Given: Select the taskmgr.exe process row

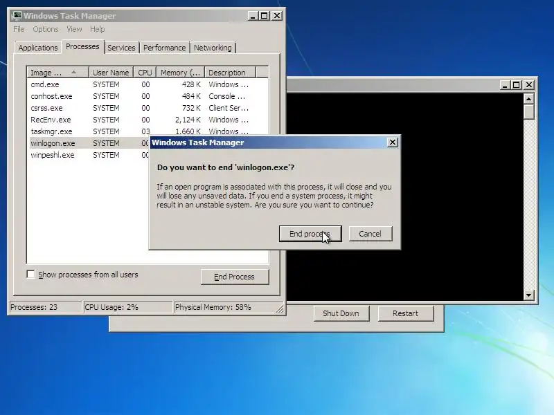Looking at the screenshot, I should [148, 131].
